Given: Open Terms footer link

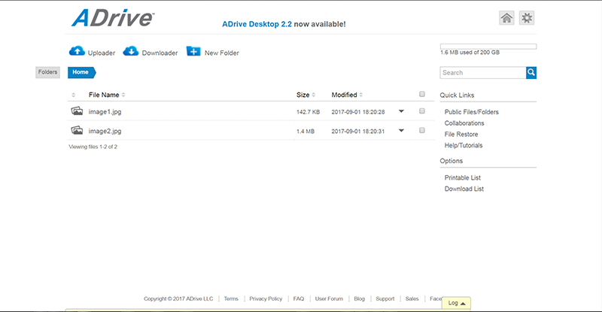Looking at the screenshot, I should tap(231, 298).
